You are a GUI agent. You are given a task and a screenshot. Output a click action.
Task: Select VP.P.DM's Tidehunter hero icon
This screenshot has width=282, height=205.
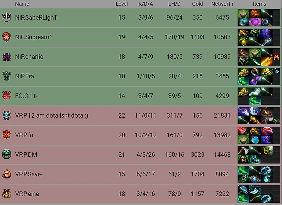[7, 154]
